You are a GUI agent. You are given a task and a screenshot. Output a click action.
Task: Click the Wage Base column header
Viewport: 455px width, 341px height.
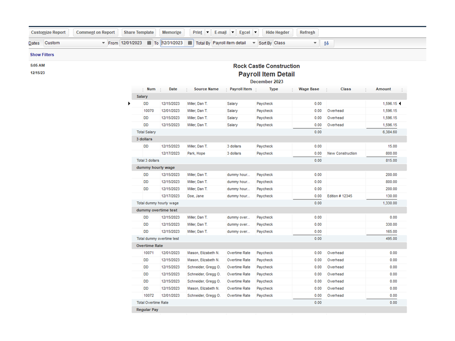309,89
